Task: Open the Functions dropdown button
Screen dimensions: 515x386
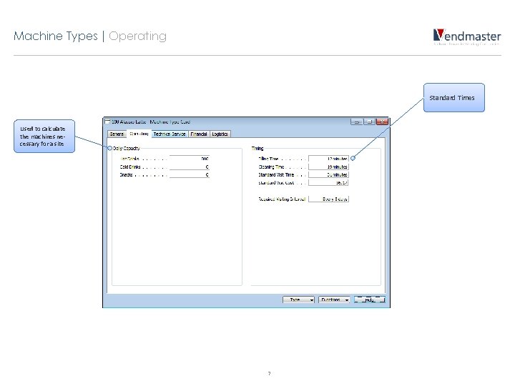Action: click(x=334, y=300)
